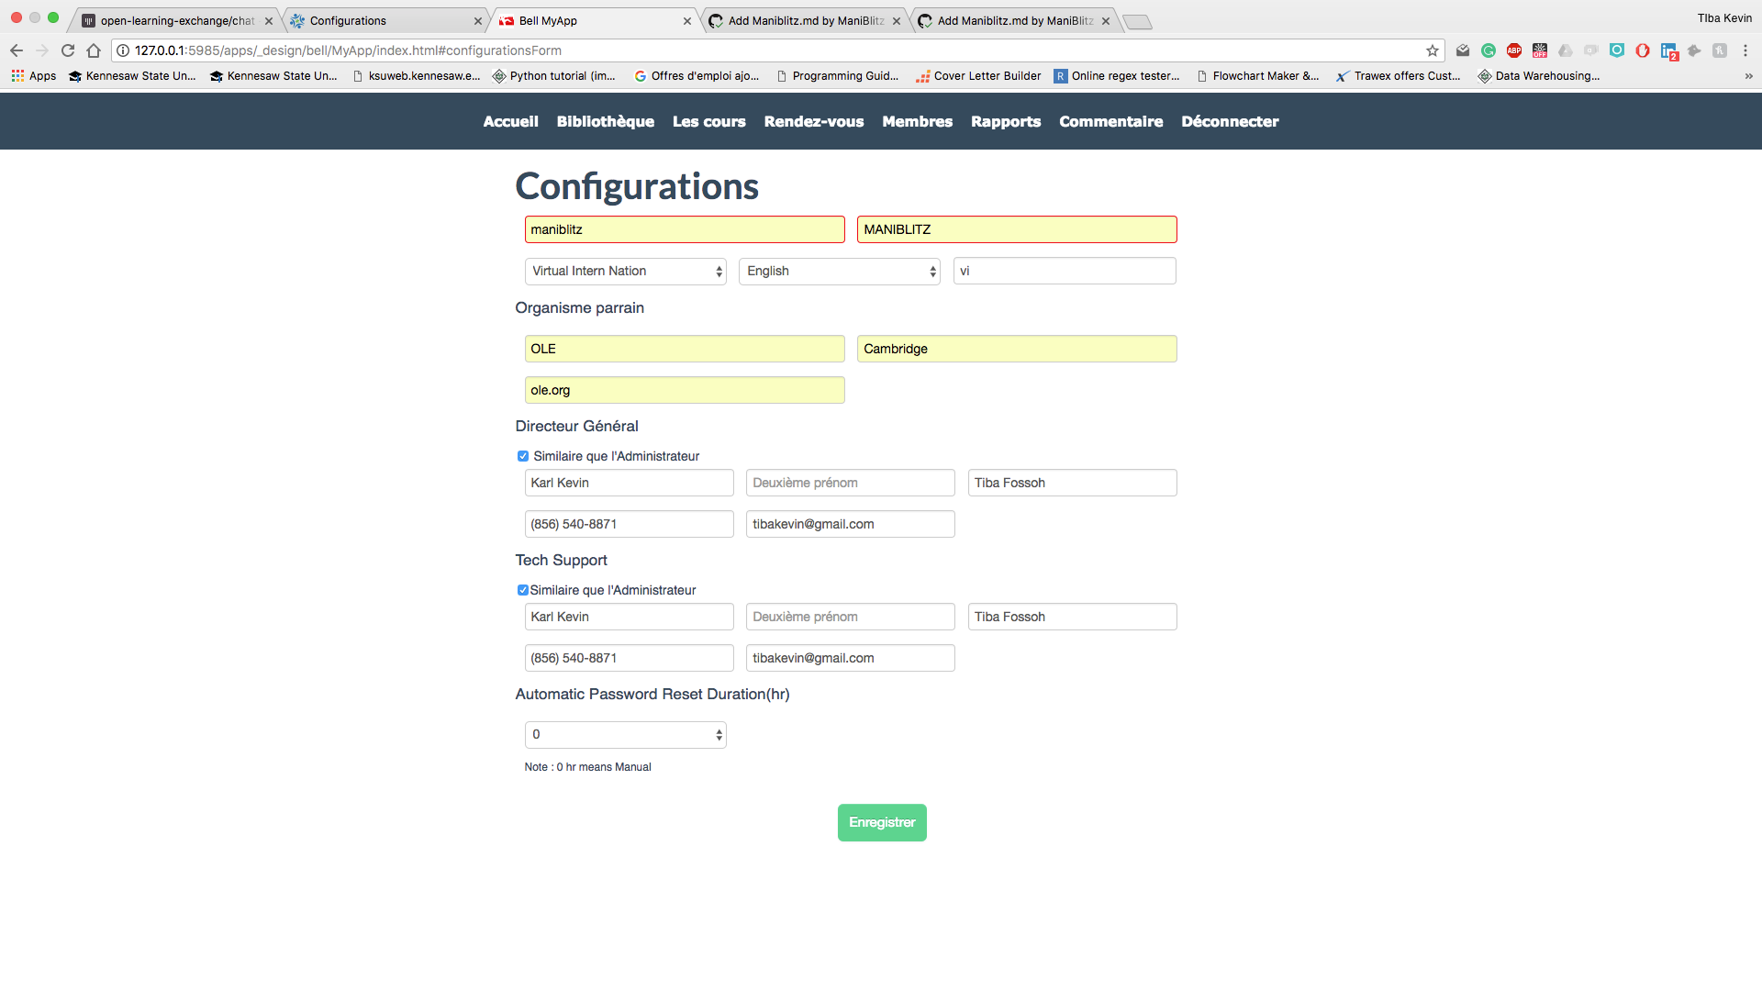The height and width of the screenshot is (991, 1762).
Task: Click the red stop-hand blocker extension icon
Action: pos(1643,50)
